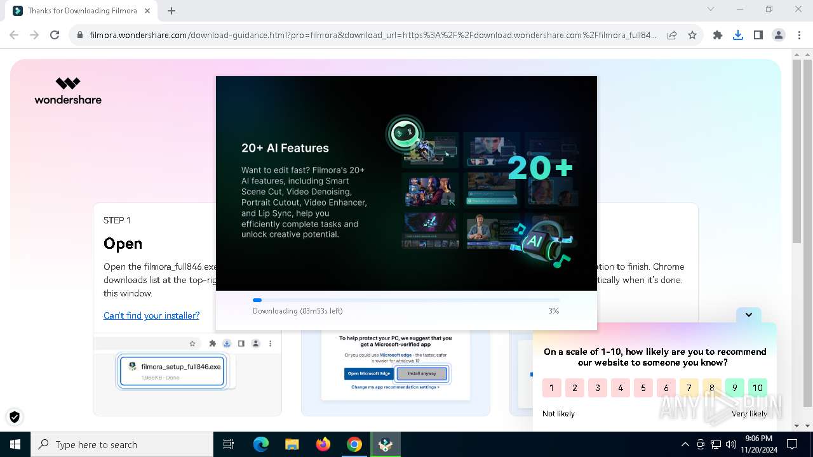813x457 pixels.
Task: Open Chrome downloads list icon
Action: pyautogui.click(x=738, y=36)
